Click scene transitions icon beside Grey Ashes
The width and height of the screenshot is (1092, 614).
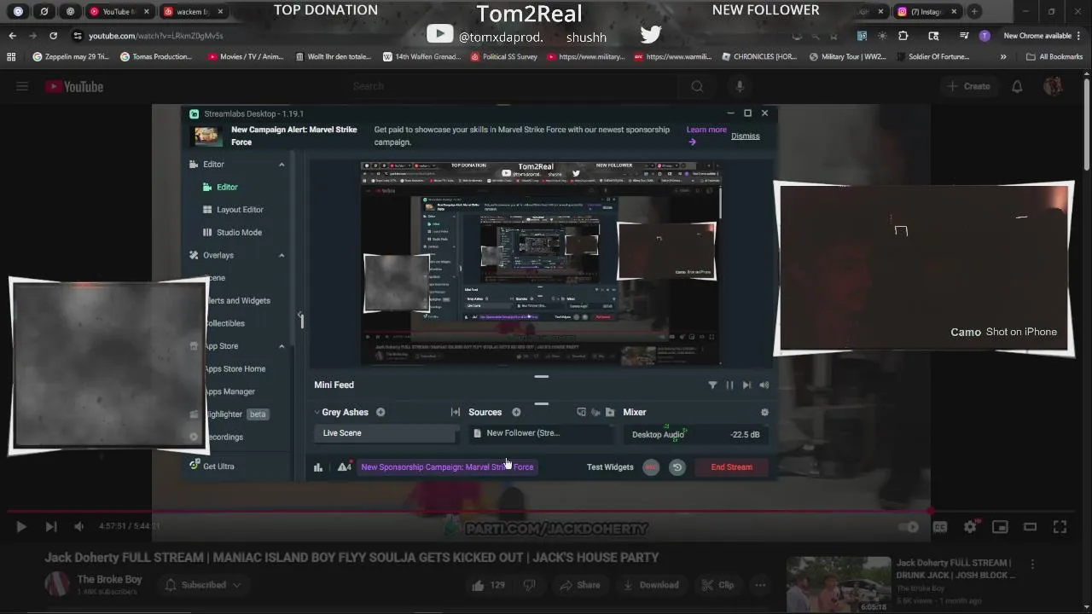(456, 412)
